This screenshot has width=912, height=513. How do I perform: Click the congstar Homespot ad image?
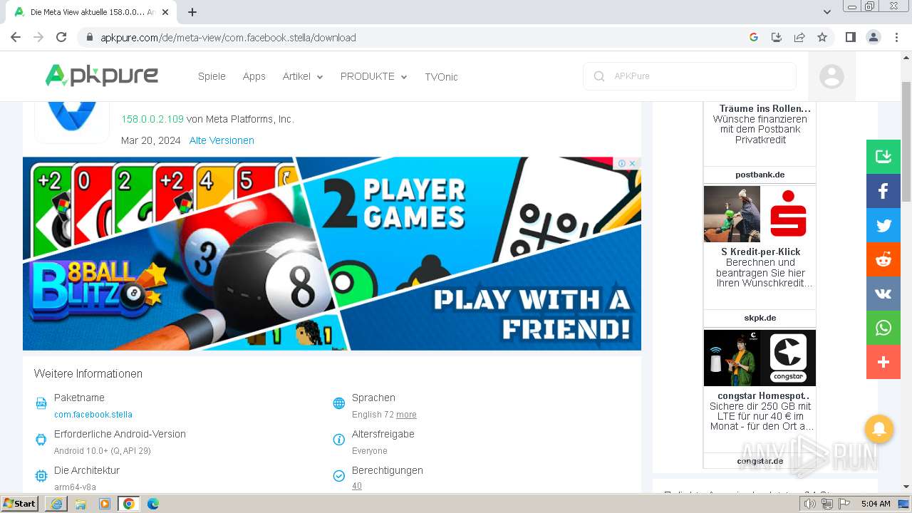coord(760,358)
